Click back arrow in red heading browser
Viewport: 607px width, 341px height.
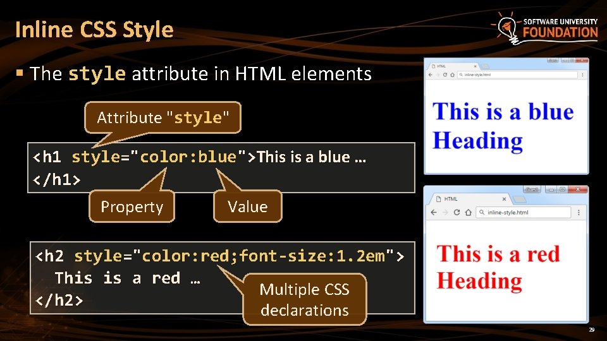tap(434, 212)
